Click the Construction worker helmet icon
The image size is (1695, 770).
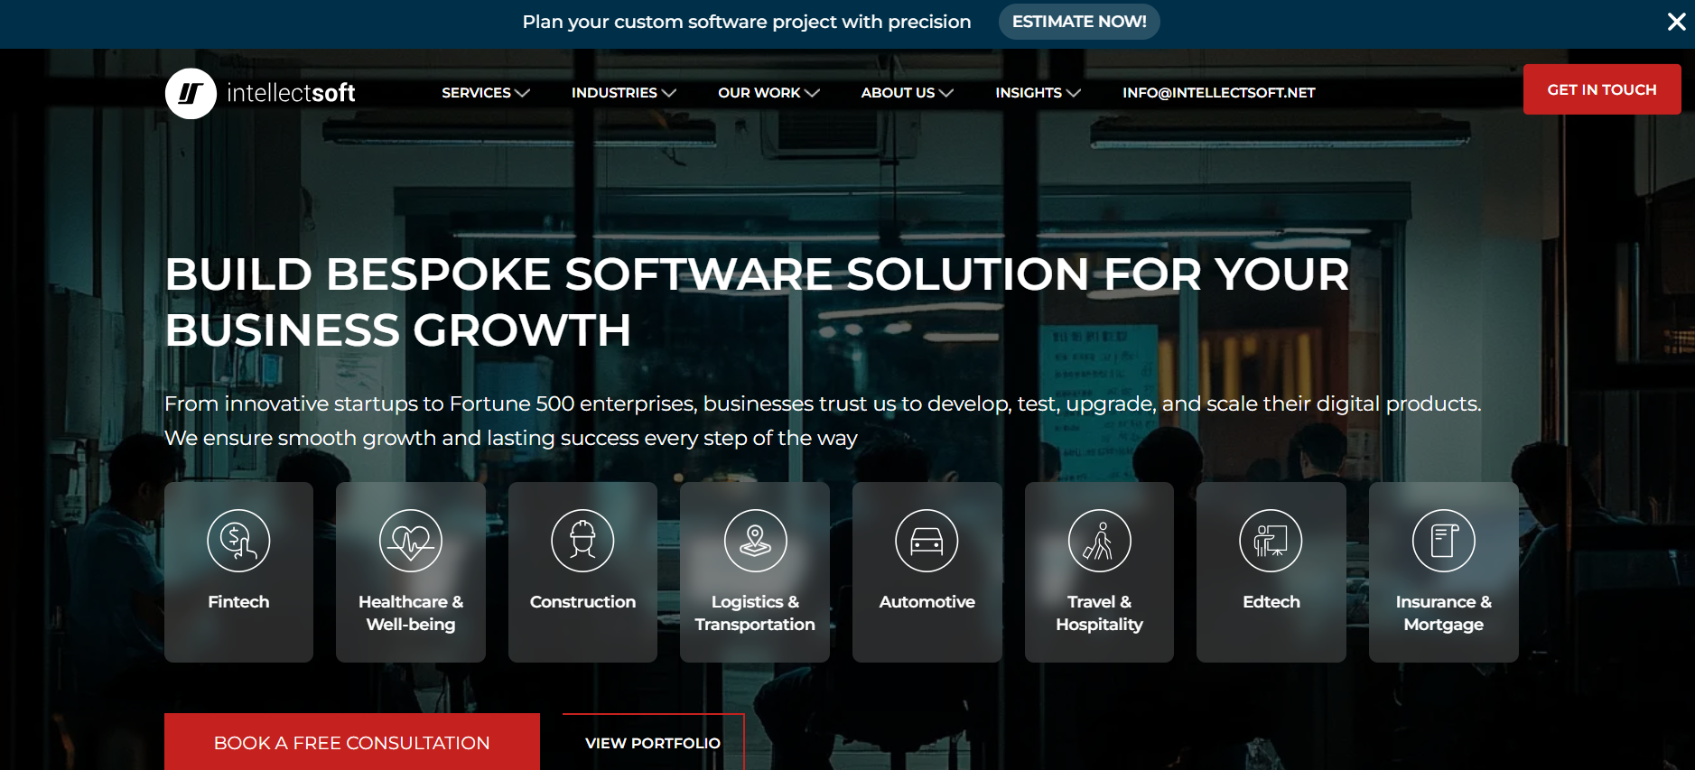(x=582, y=541)
